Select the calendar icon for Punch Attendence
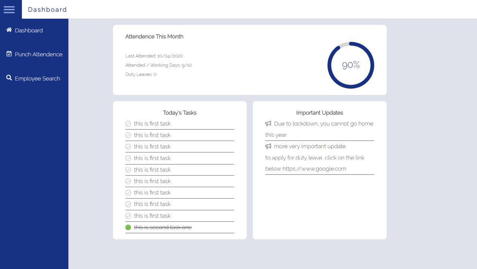 click(x=8, y=54)
